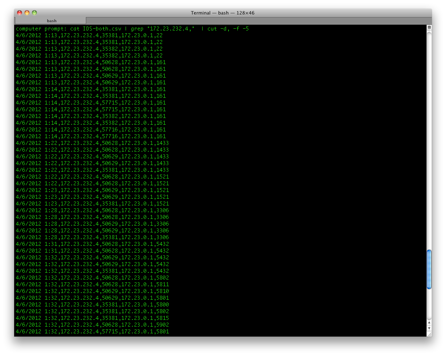Click the 1:32 row ending in port 5810
The height and width of the screenshot is (356, 446).
pyautogui.click(x=92, y=291)
